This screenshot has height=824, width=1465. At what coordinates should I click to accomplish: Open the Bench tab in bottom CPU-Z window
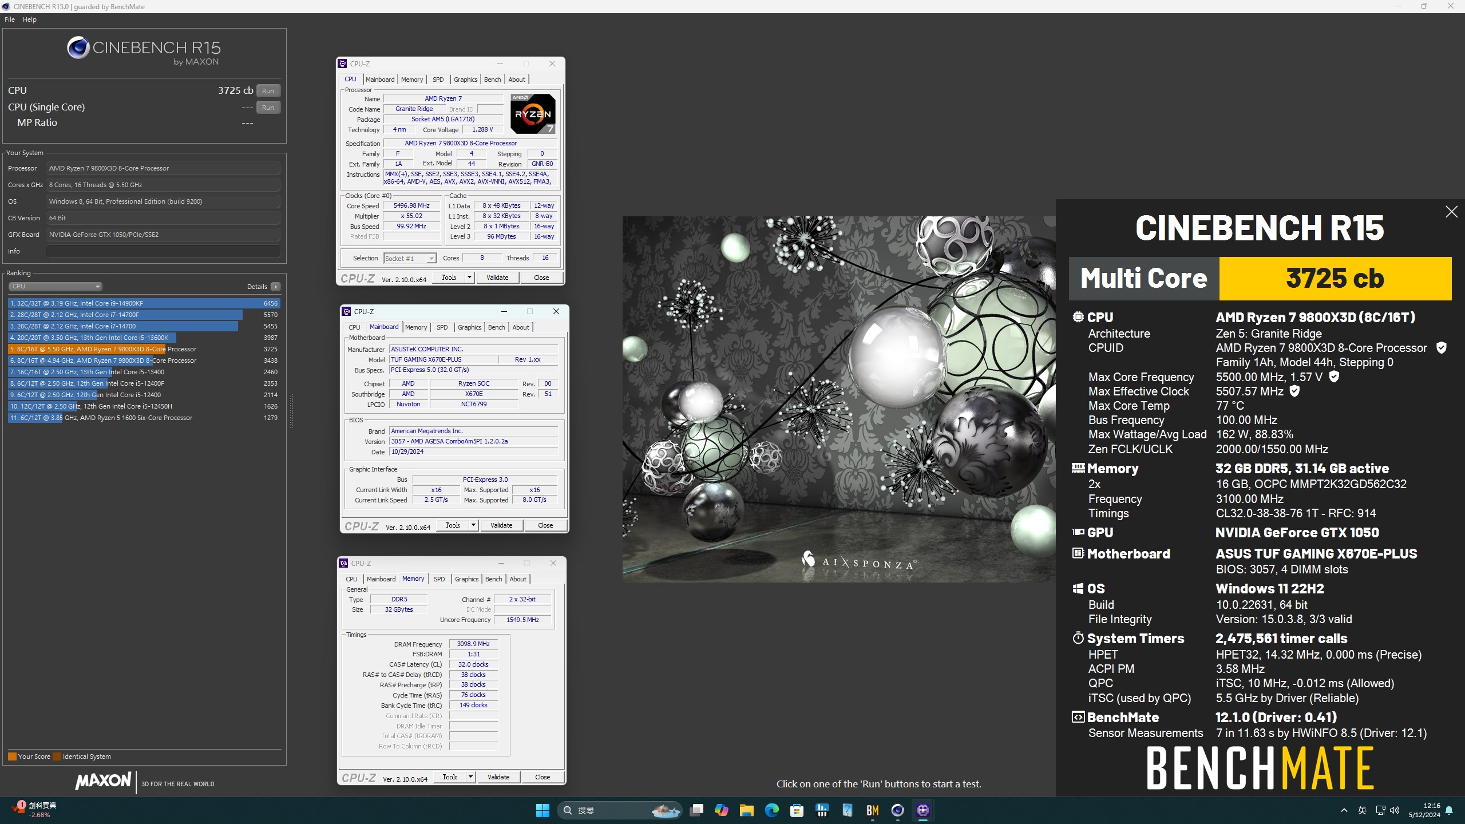tap(493, 579)
